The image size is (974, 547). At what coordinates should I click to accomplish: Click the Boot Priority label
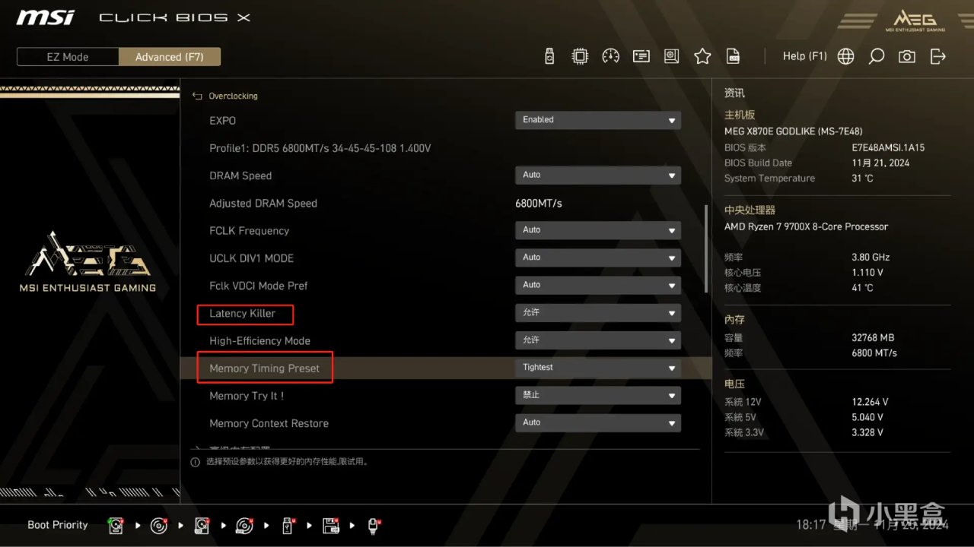(x=58, y=525)
